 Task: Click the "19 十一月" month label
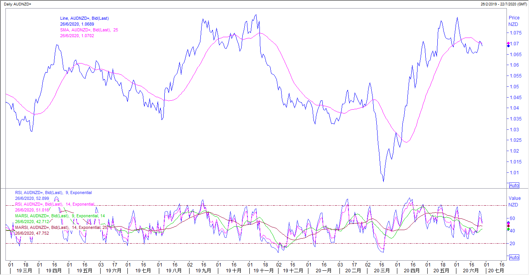[x=263, y=271]
